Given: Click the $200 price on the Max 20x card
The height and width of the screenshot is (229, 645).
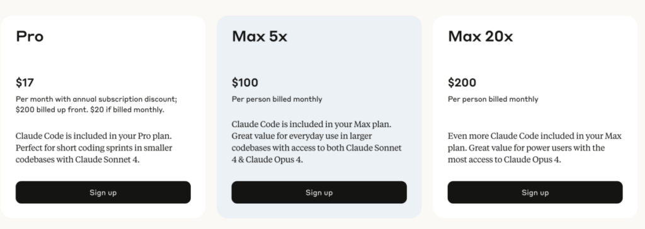Looking at the screenshot, I should (462, 82).
